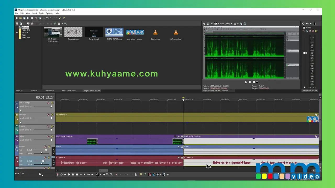Click the Record button in transport bar

click(x=58, y=174)
